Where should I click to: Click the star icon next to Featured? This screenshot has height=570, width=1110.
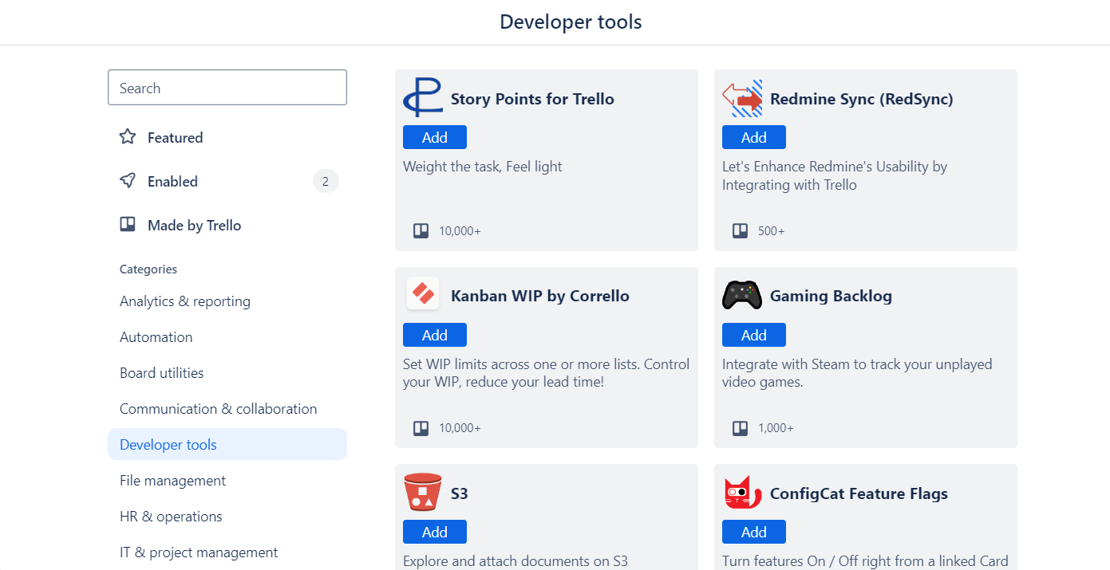tap(128, 137)
